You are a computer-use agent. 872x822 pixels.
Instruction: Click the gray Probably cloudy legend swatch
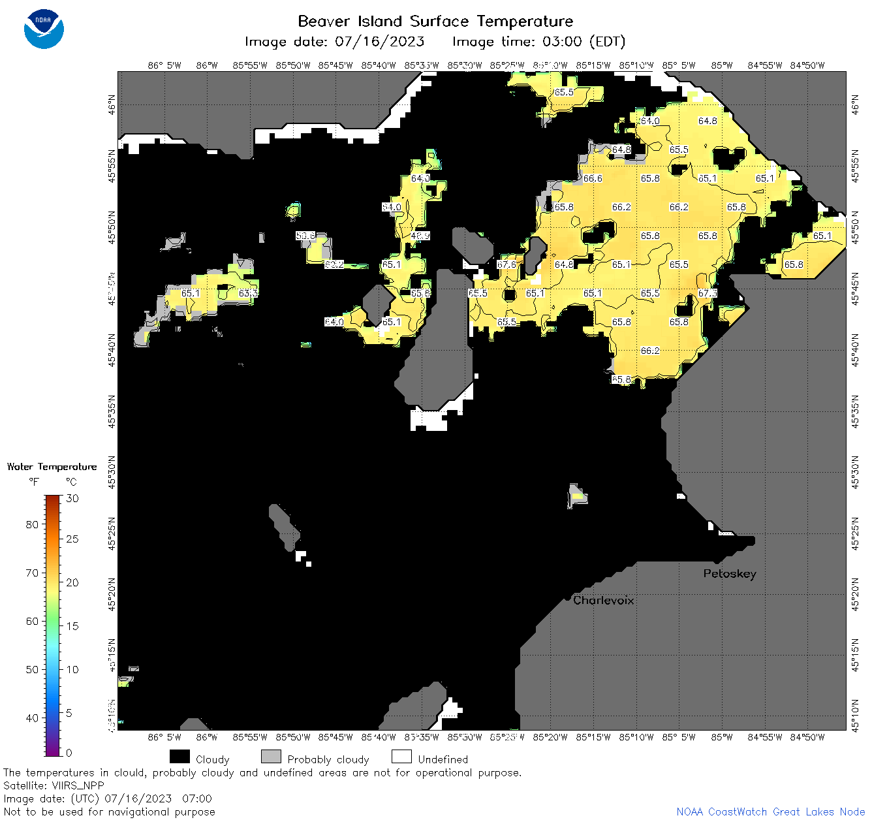(271, 757)
